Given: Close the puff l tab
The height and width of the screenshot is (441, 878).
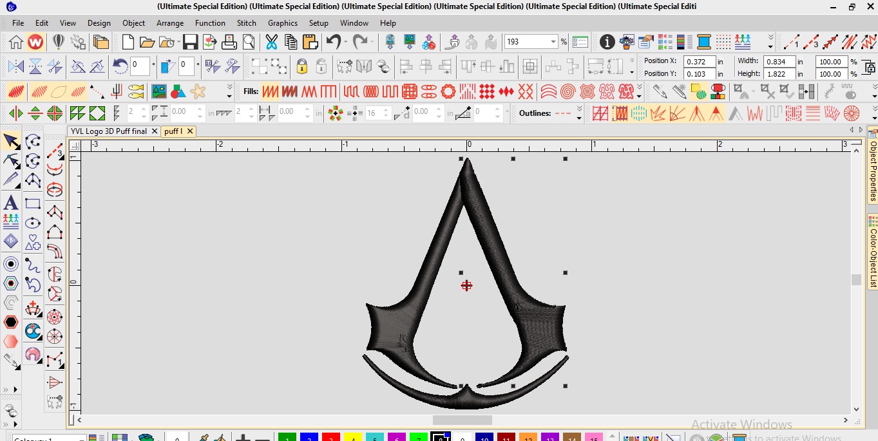Looking at the screenshot, I should click(190, 131).
